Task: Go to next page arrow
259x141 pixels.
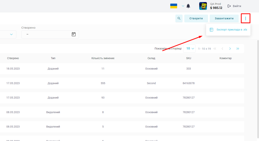Action: click(230, 49)
